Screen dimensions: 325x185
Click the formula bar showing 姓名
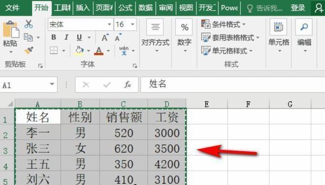coord(233,84)
